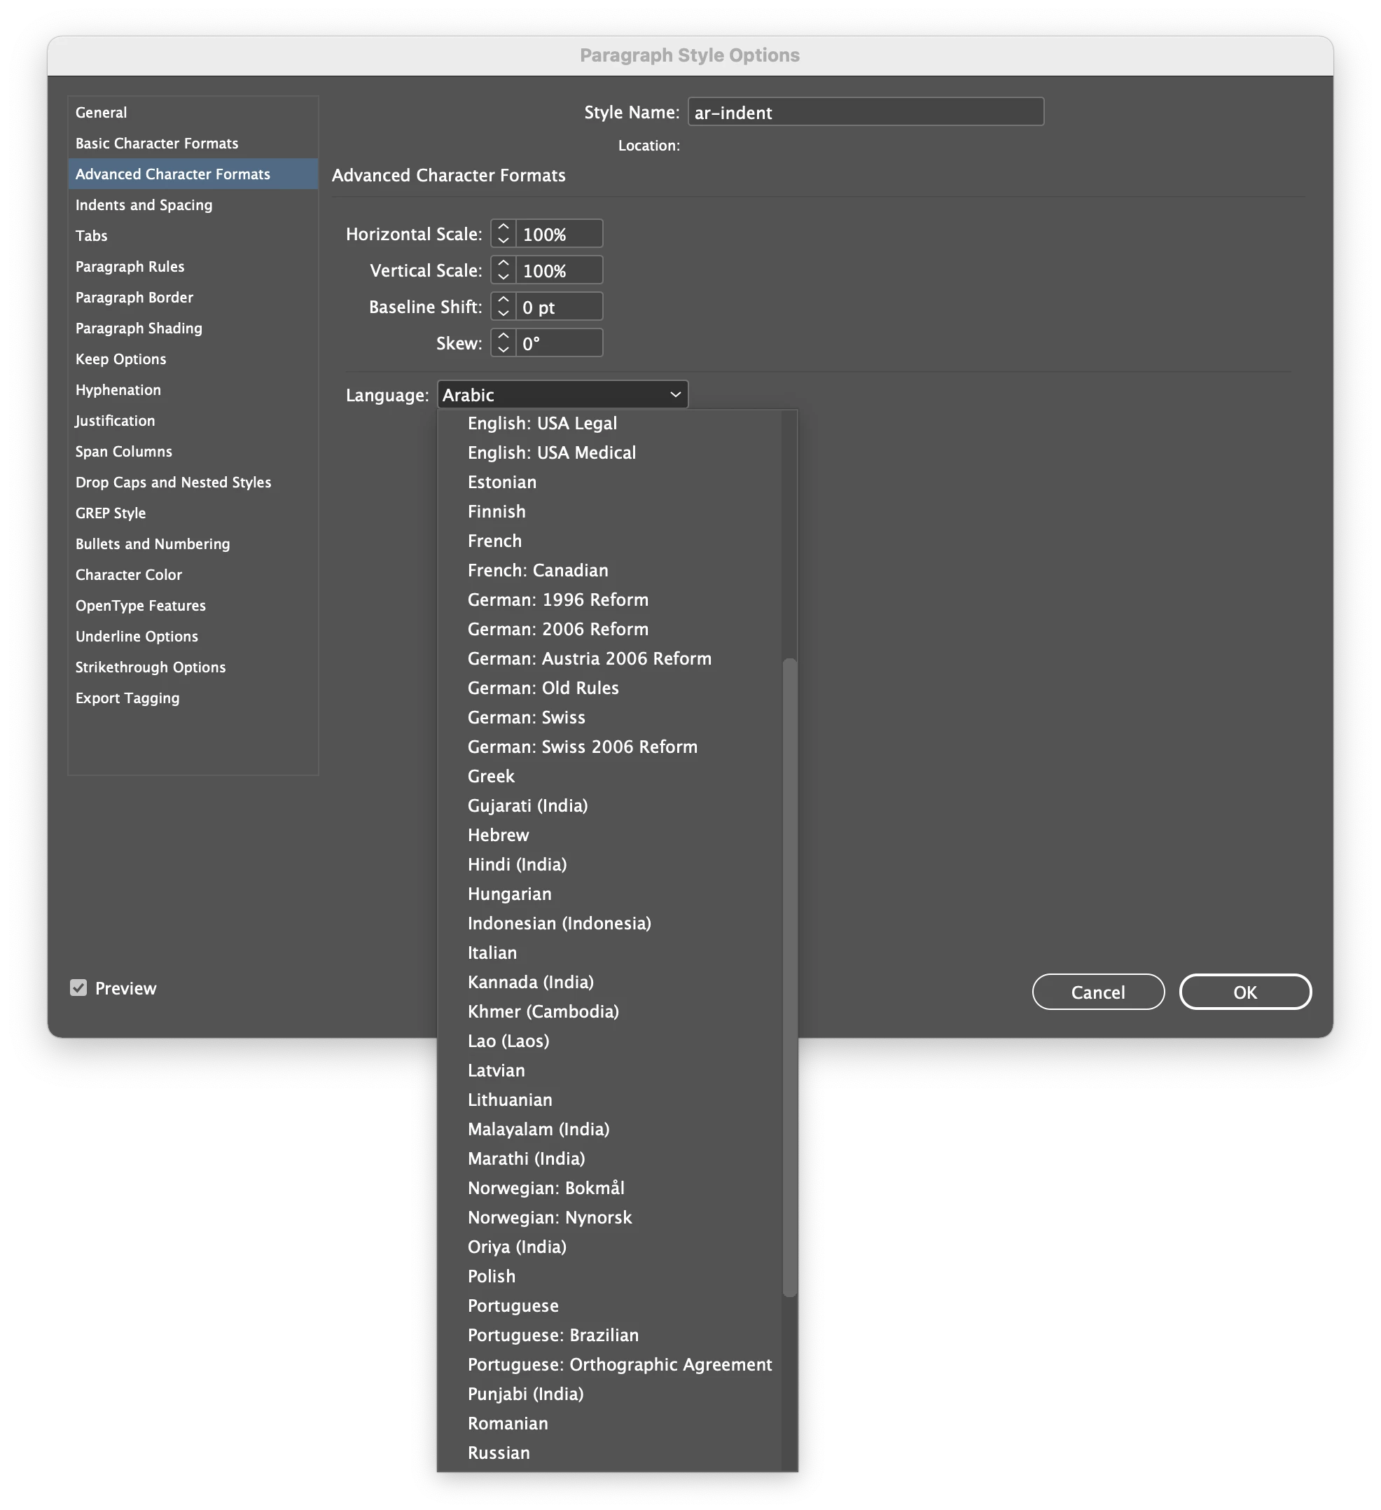
Task: Increase Horizontal Scale with up stepper arrow
Action: click(504, 227)
